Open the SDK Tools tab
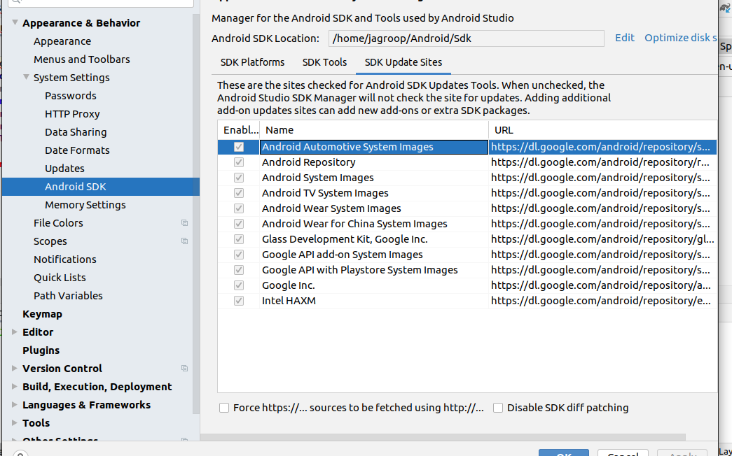This screenshot has height=456, width=732. 324,62
